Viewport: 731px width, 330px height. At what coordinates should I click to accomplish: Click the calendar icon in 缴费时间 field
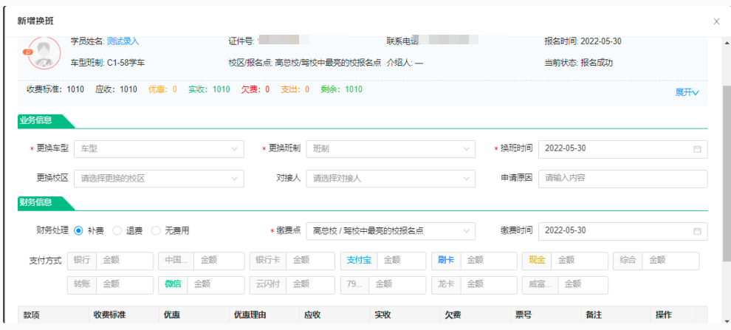pos(697,231)
